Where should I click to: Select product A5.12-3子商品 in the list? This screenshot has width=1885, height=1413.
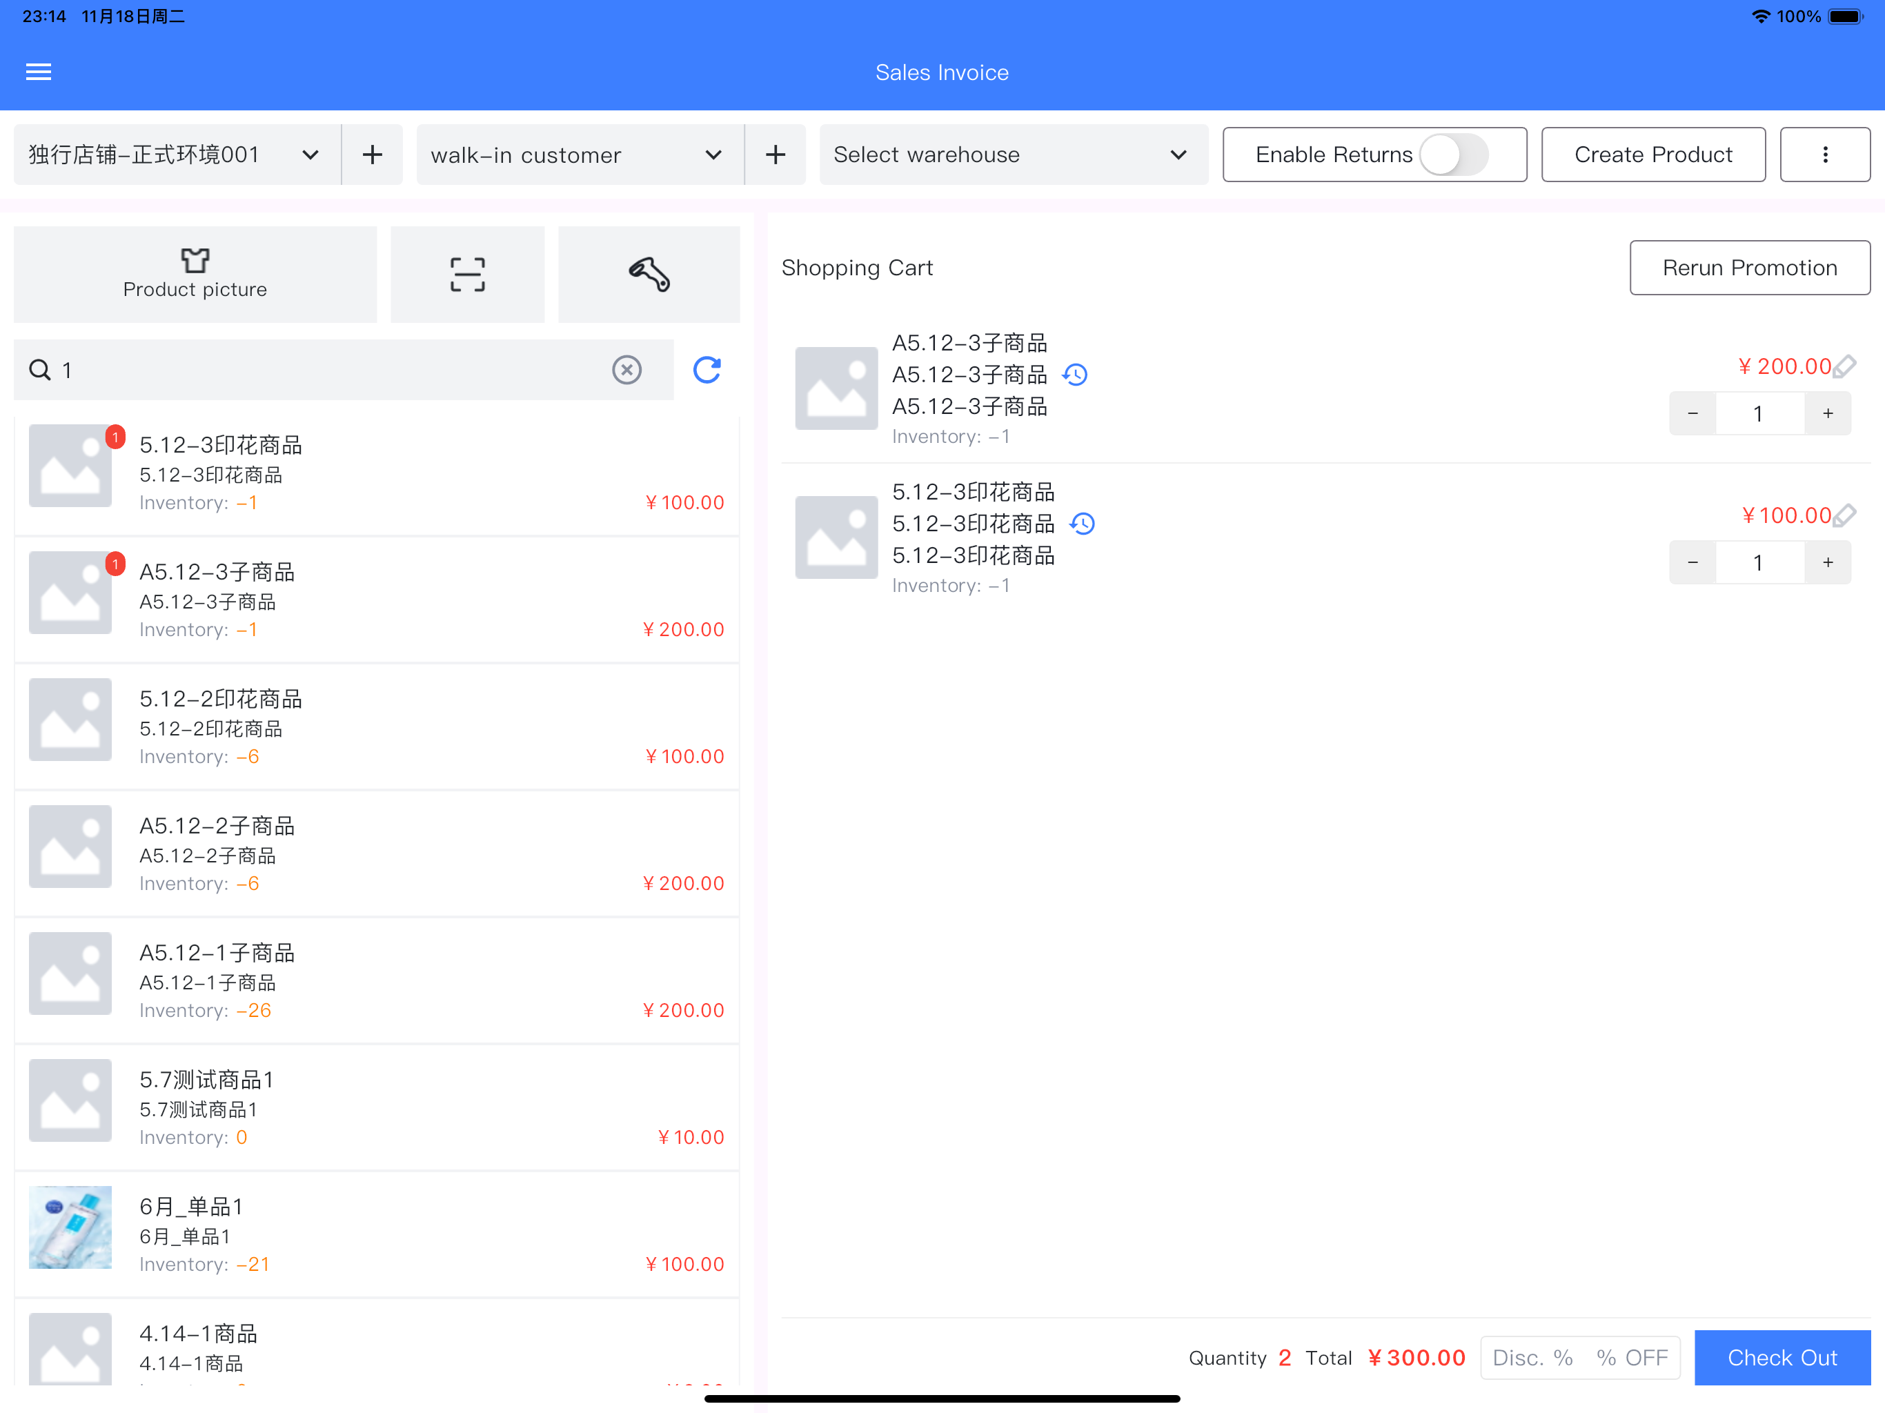pyautogui.click(x=377, y=600)
